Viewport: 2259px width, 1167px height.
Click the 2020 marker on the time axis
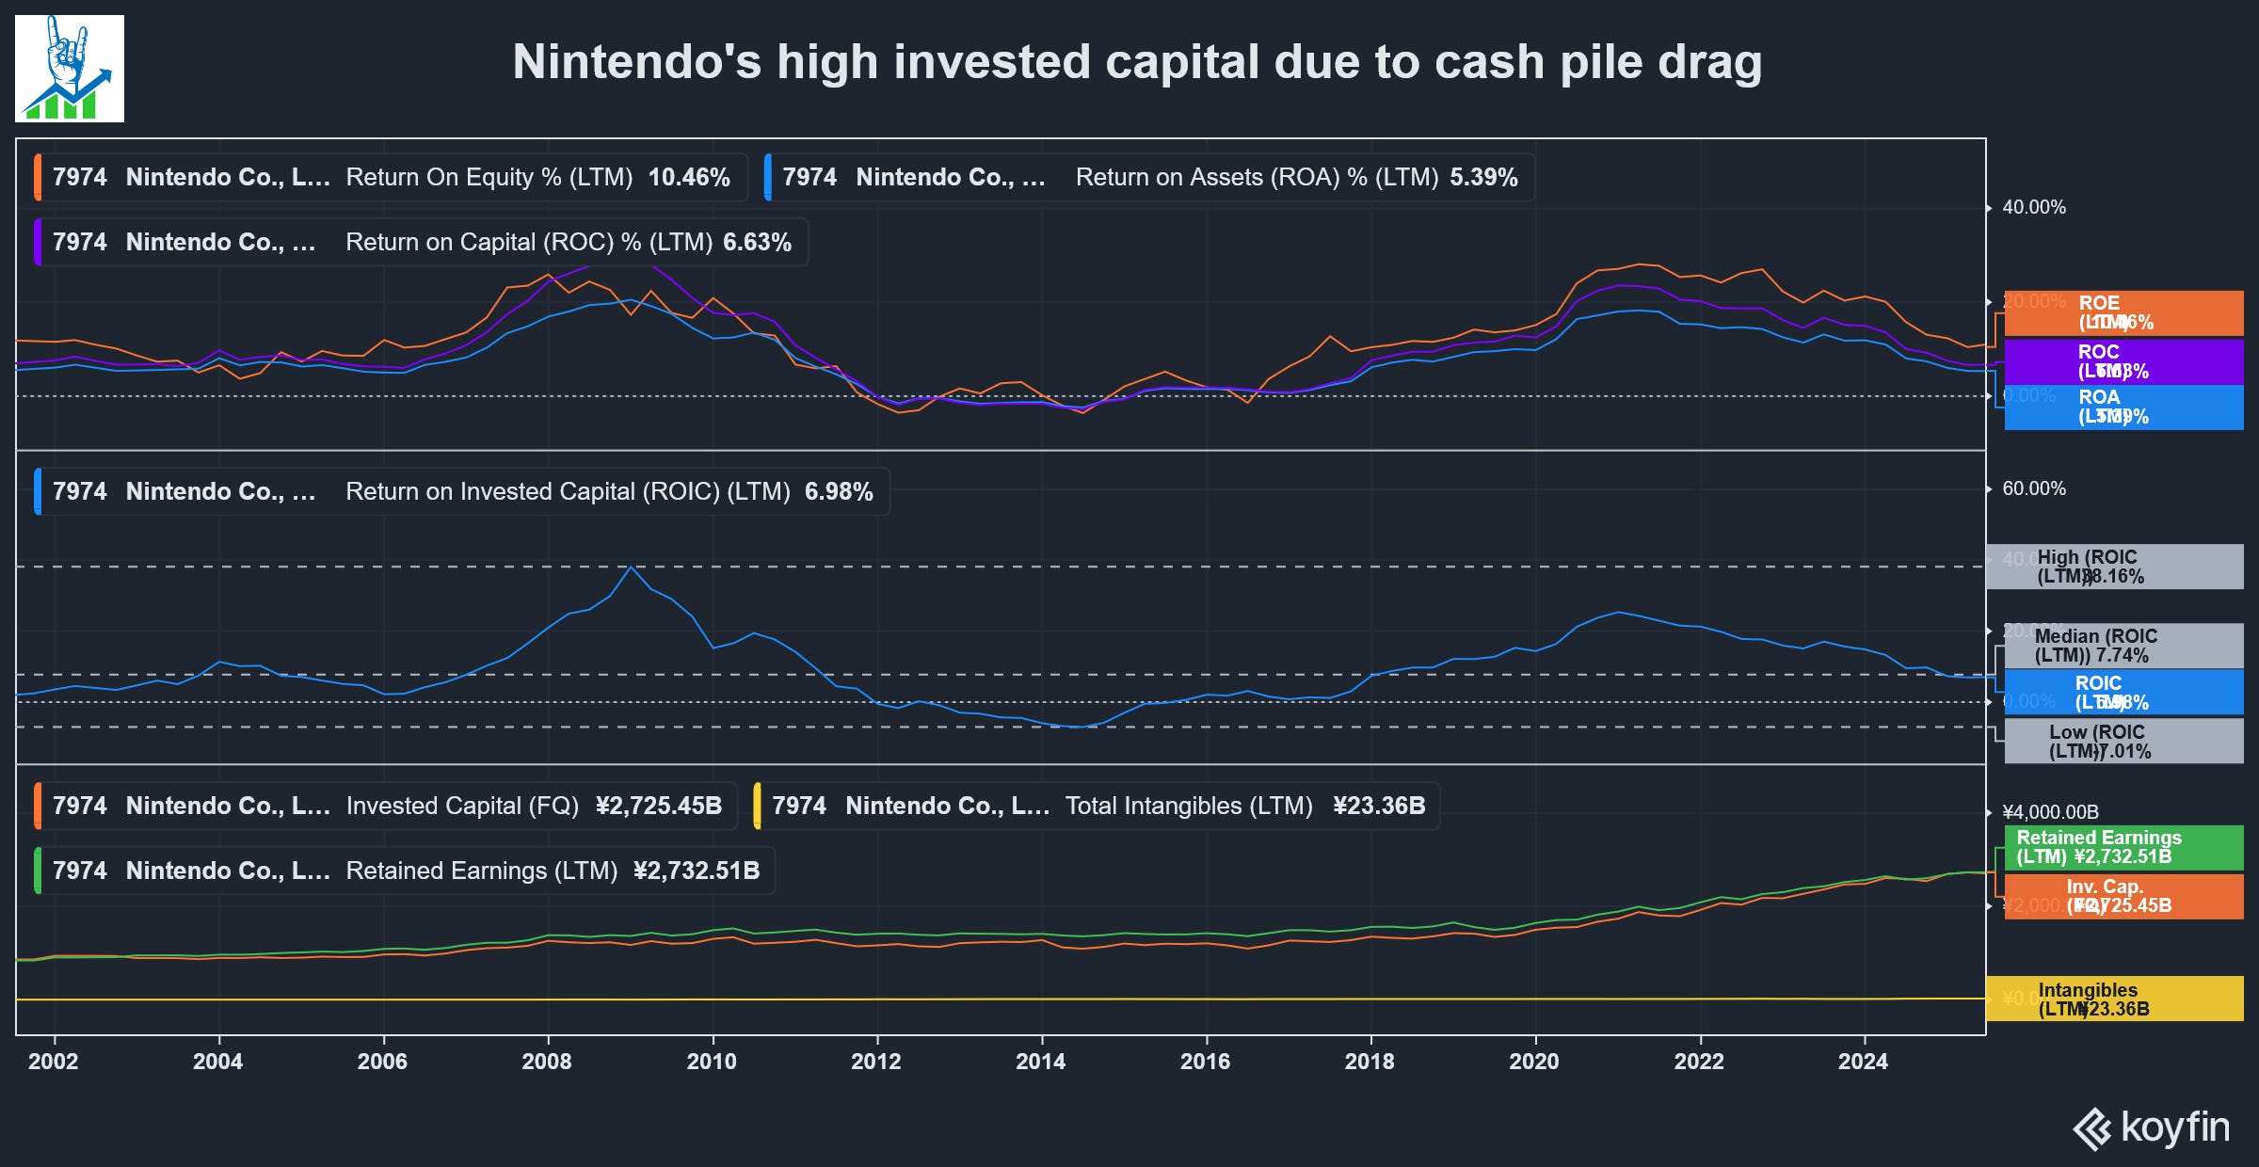tap(1534, 1062)
